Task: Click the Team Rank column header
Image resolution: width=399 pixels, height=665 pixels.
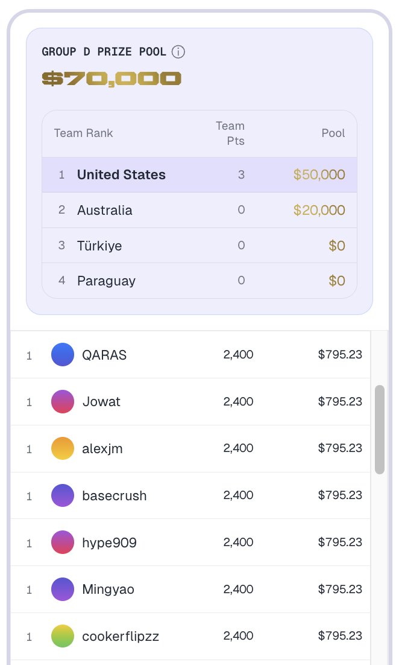Action: (83, 133)
